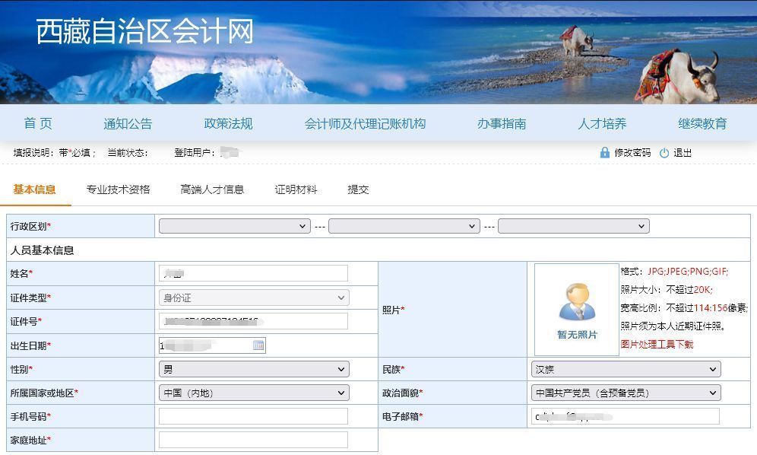Screen dimensions: 757x455
Task: Open the calendar picker for 出生日期
Action: point(258,345)
